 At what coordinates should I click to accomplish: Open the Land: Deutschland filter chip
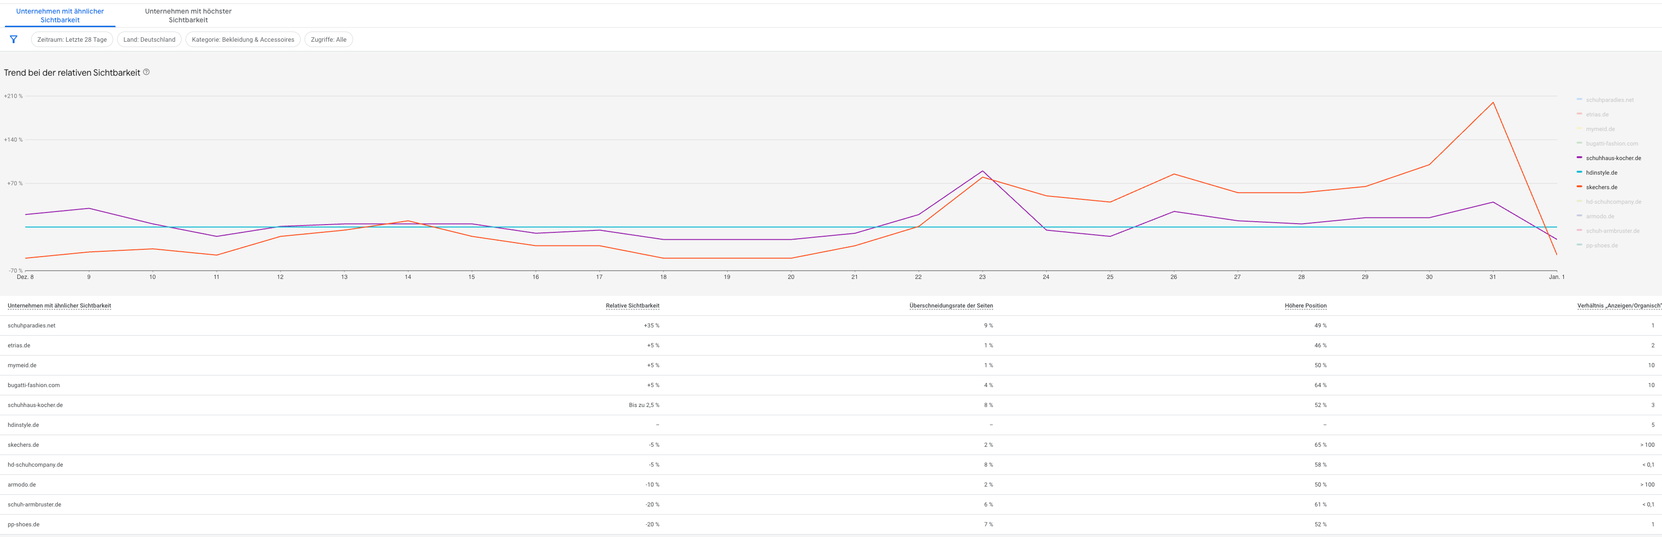(149, 39)
